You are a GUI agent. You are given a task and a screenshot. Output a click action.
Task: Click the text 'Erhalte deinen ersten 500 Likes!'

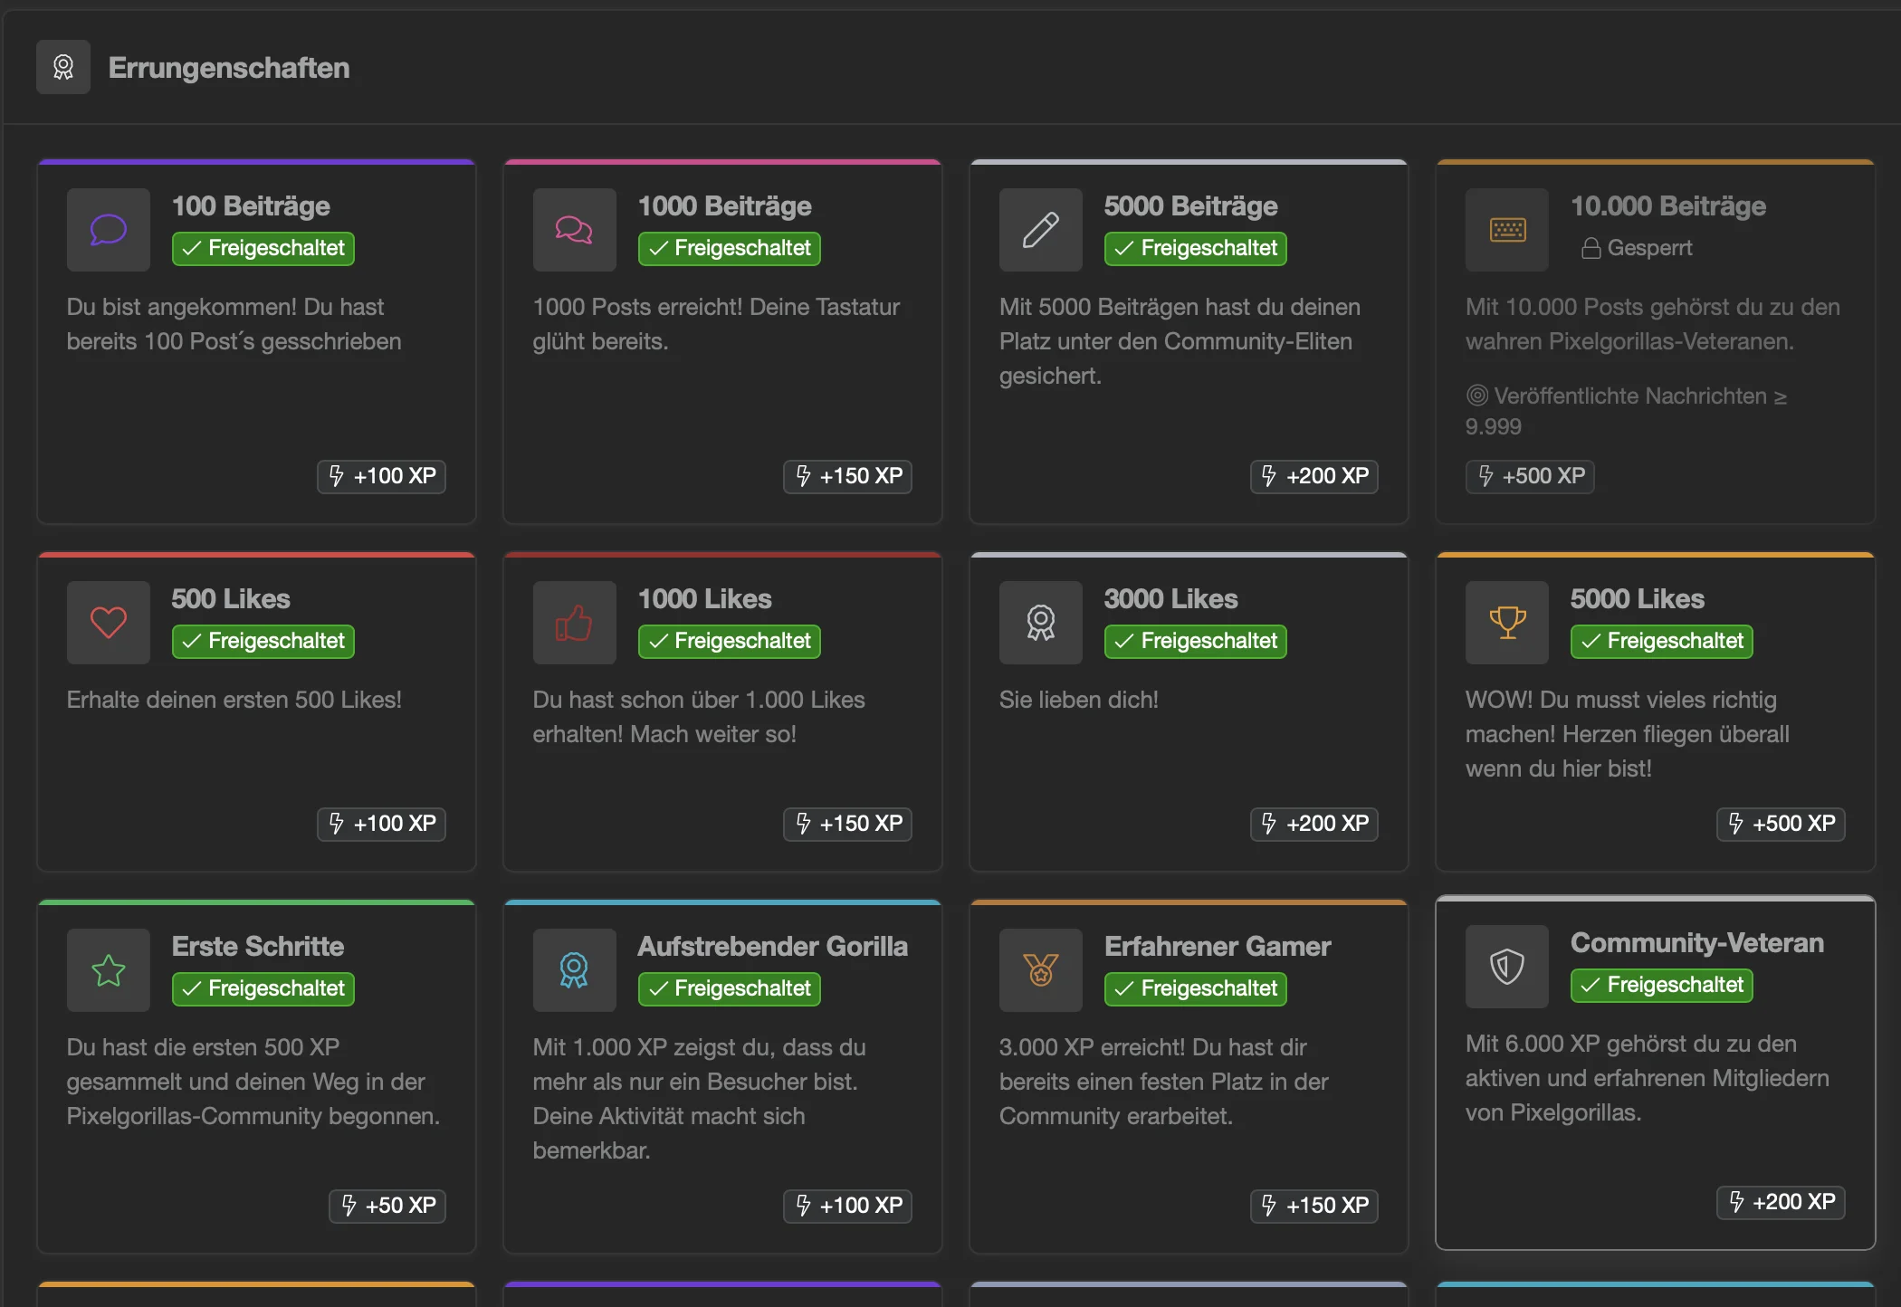tap(234, 700)
